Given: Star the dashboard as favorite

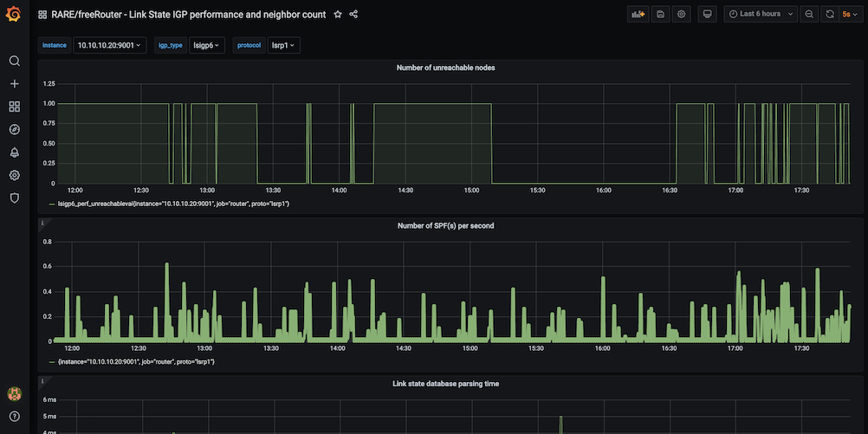Looking at the screenshot, I should click(338, 14).
